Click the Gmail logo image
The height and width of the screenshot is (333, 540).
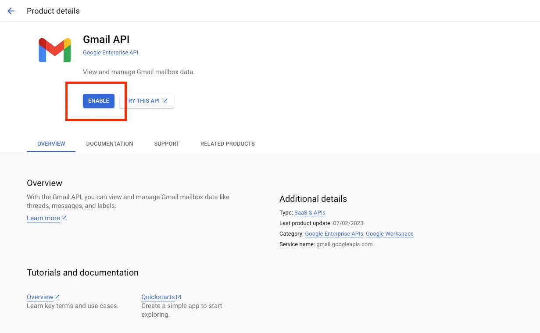point(55,50)
